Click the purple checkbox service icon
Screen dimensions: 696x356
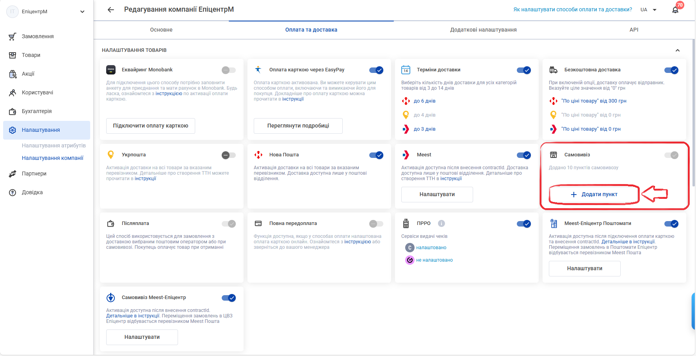409,260
